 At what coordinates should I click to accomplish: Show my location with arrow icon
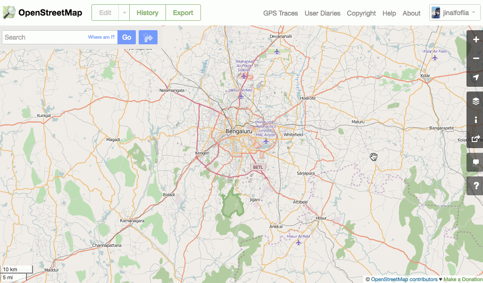click(476, 77)
